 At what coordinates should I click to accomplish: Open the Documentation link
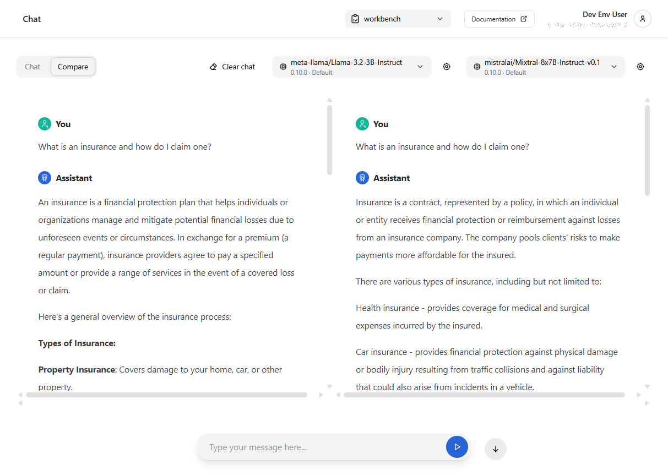point(499,19)
